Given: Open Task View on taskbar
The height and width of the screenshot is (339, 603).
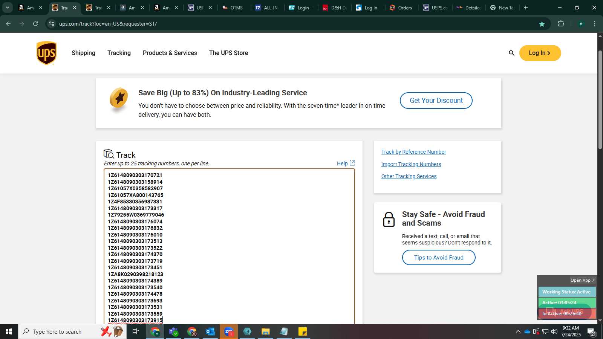Looking at the screenshot, I should click(x=136, y=331).
